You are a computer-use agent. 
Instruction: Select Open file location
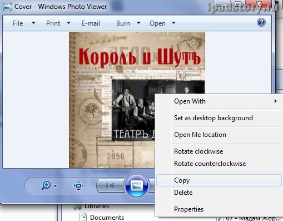(x=219, y=135)
